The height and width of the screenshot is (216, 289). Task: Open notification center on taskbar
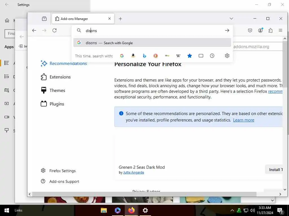coord(280,211)
